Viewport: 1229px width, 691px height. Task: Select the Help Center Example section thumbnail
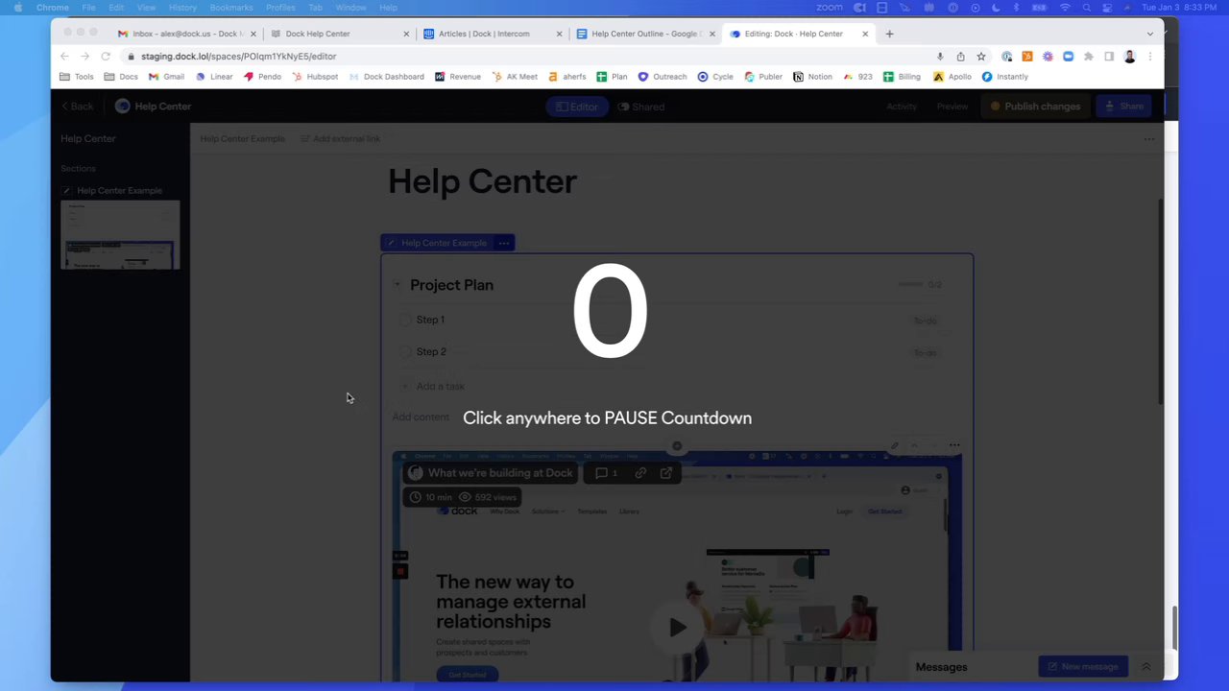120,235
